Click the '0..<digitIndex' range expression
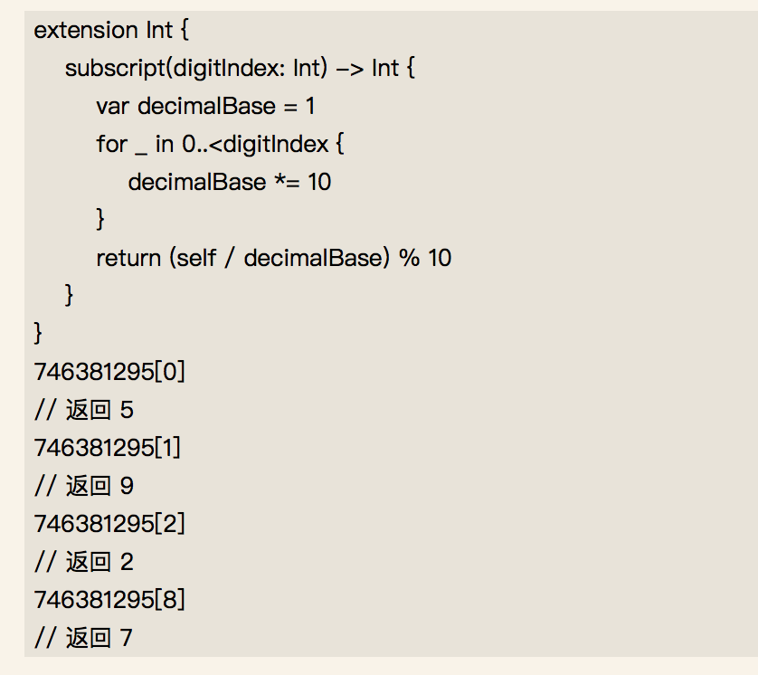Screen dimensions: 758x675 pos(255,144)
